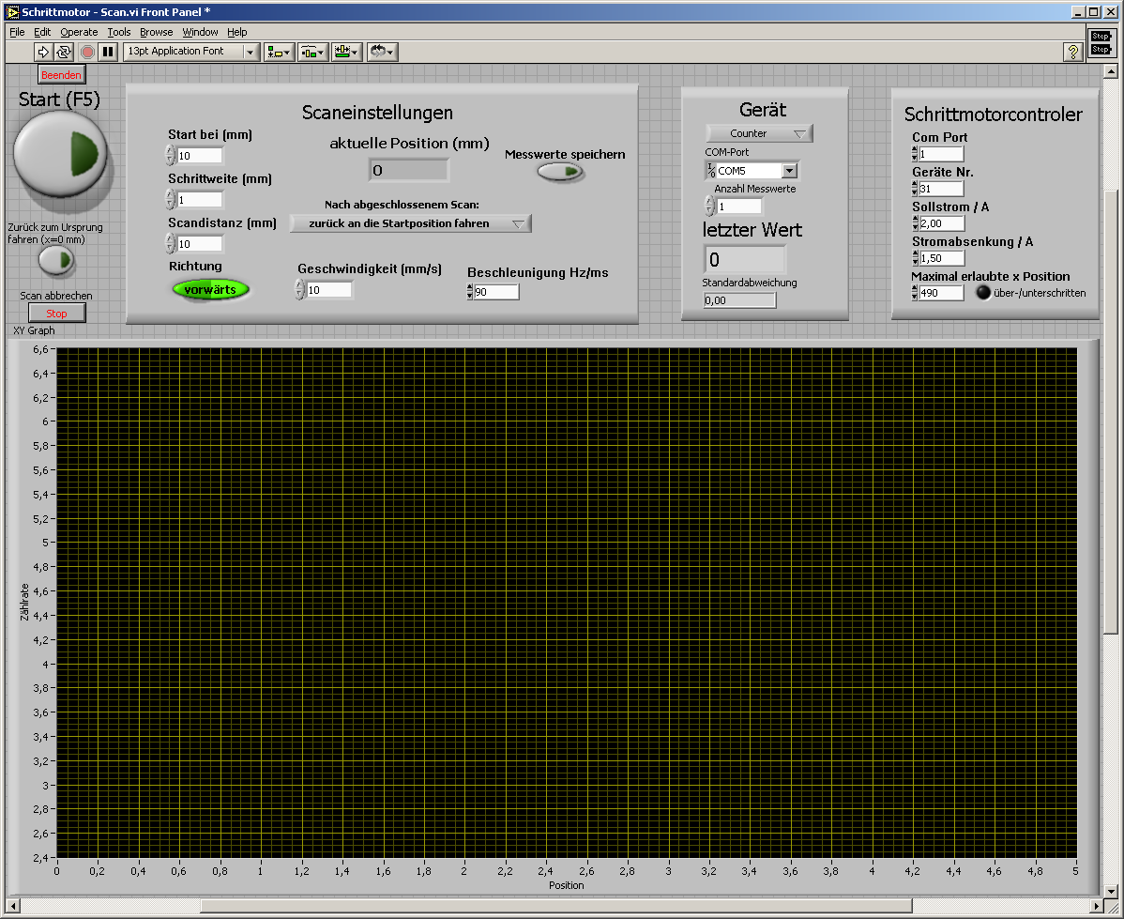Click the Run Continuously toolbar icon
The height and width of the screenshot is (919, 1124).
[x=63, y=52]
